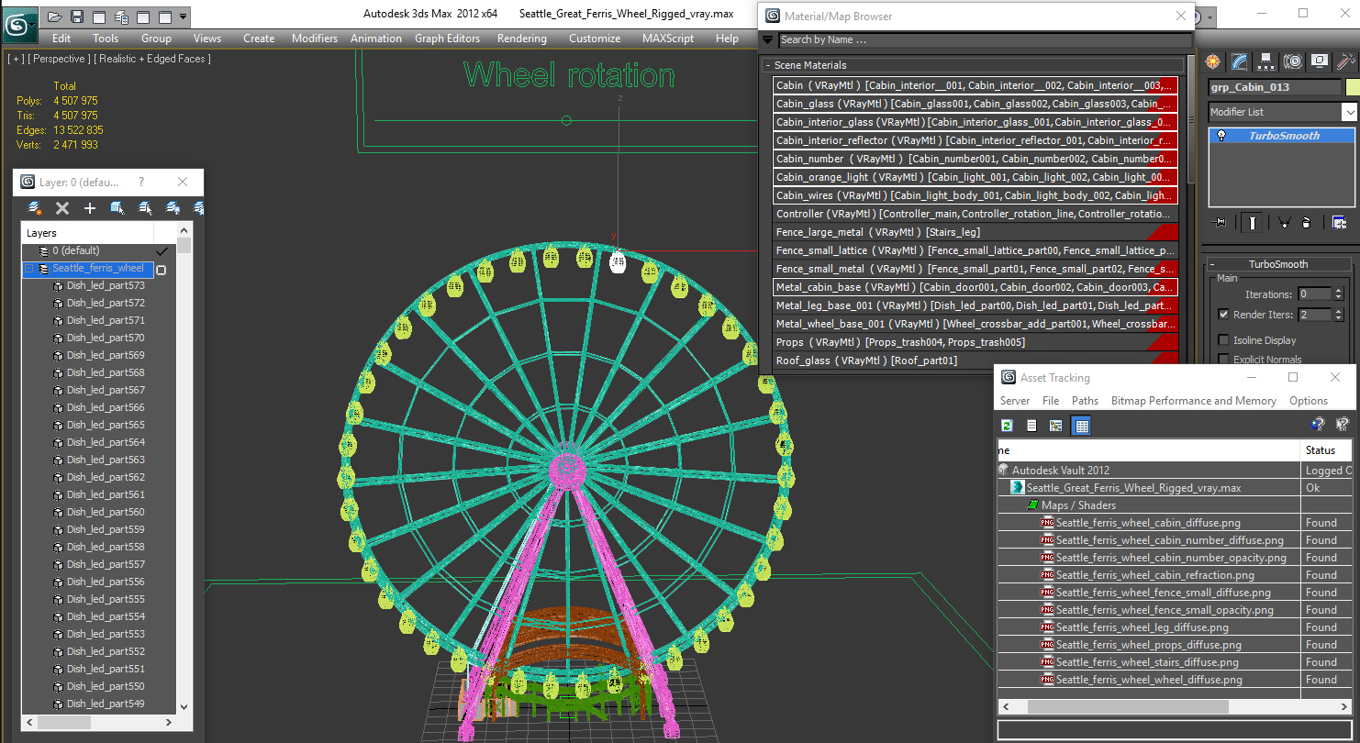Select Seattle_ferris_wheel_leg_diffuse.png asset row

click(x=1142, y=627)
